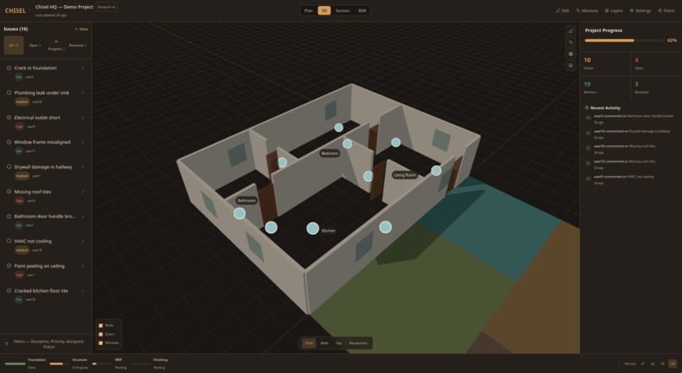Click the pencil edit icon in the viewport toolbar

(570, 30)
